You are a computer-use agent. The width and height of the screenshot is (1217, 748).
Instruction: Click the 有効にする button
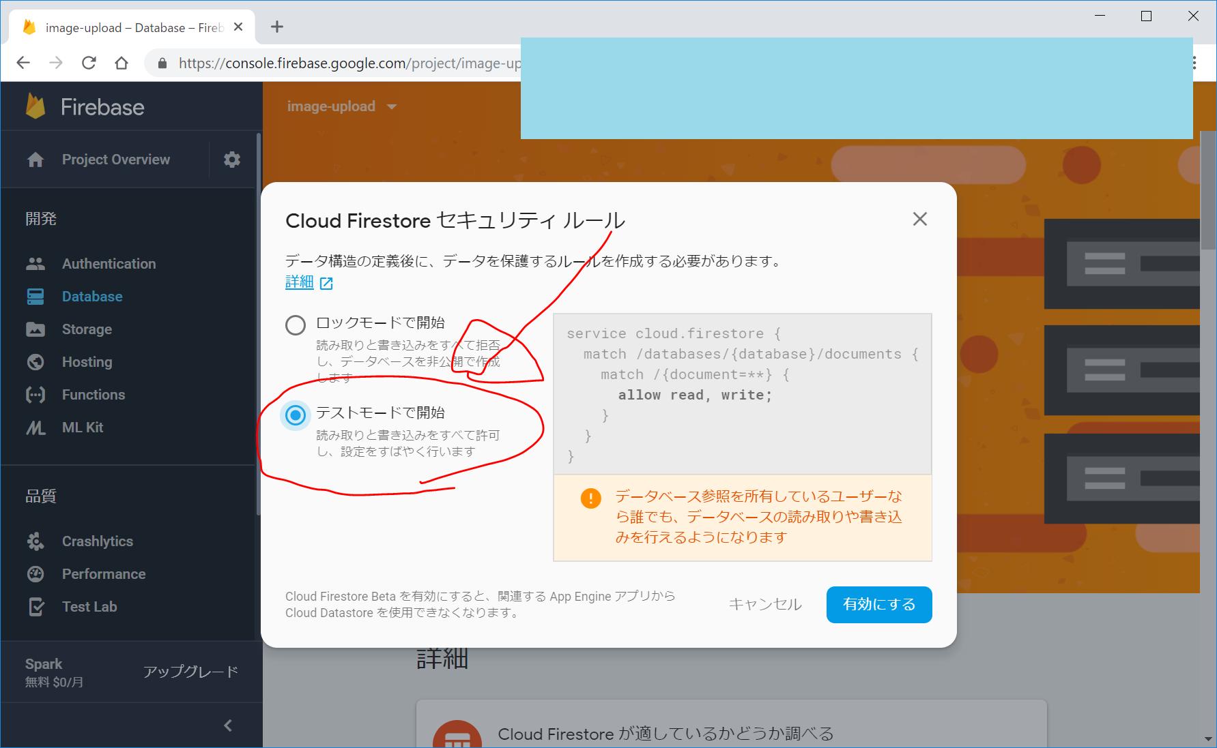click(x=878, y=604)
